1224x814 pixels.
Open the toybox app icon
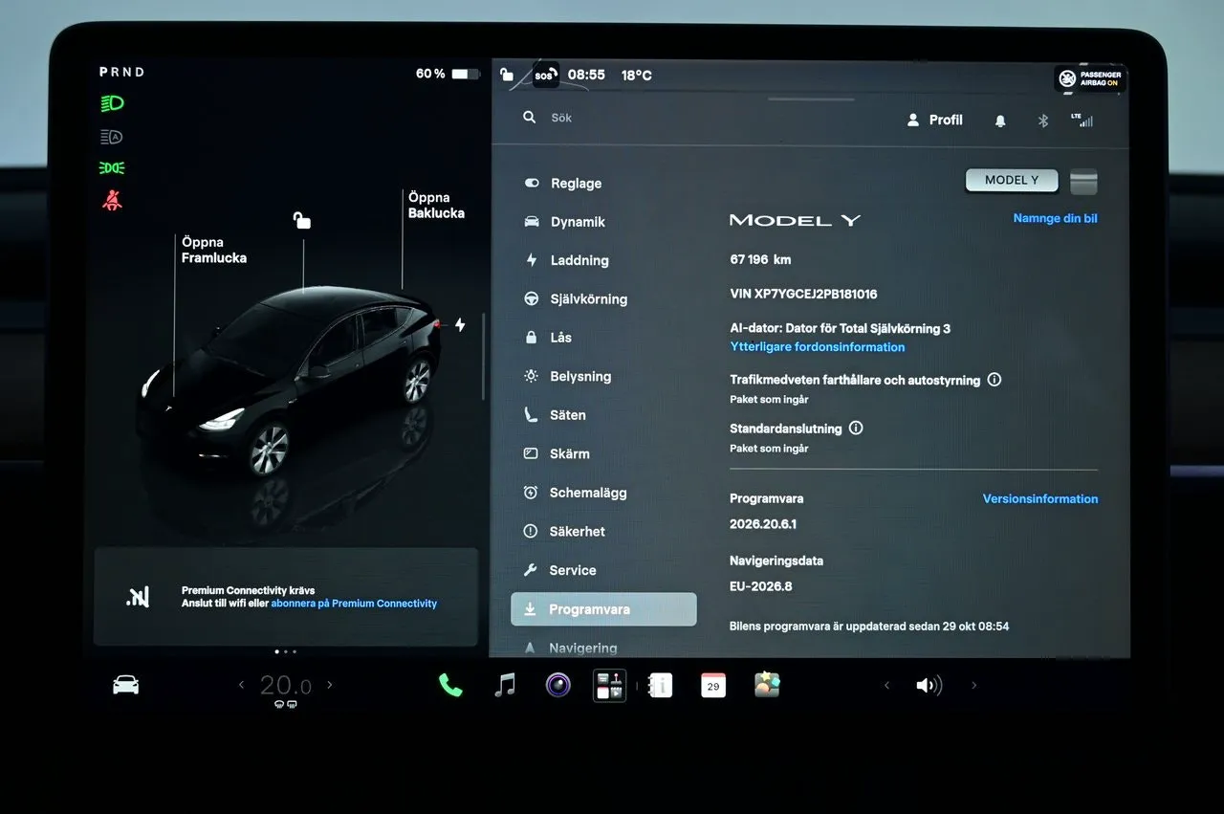(767, 685)
